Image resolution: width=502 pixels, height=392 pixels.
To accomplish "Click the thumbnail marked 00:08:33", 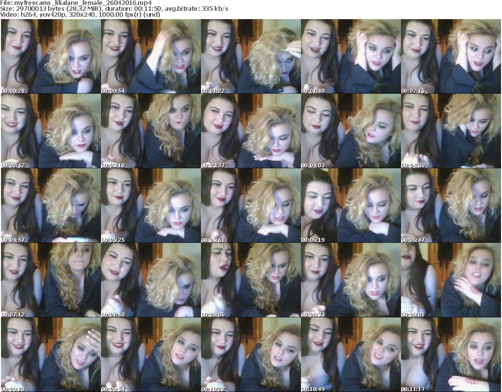I will [351, 280].
